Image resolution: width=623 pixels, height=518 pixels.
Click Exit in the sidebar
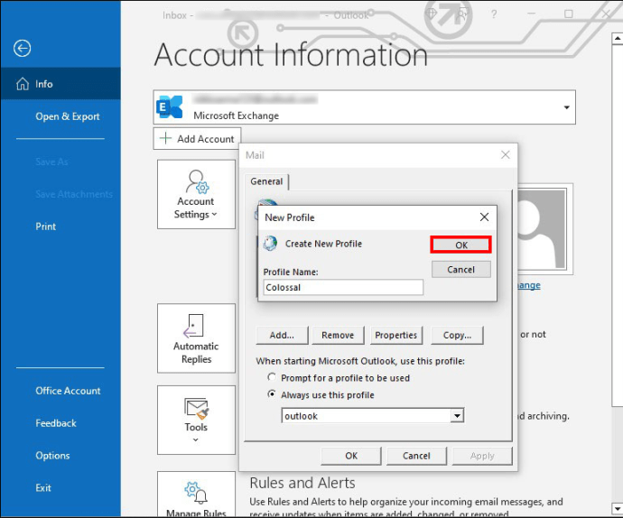click(43, 488)
